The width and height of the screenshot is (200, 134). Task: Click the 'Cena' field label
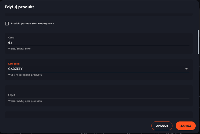[11, 37]
